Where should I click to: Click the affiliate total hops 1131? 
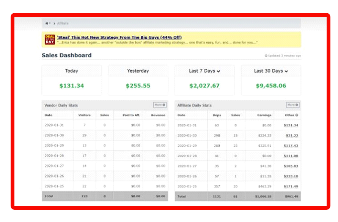[x=217, y=197]
